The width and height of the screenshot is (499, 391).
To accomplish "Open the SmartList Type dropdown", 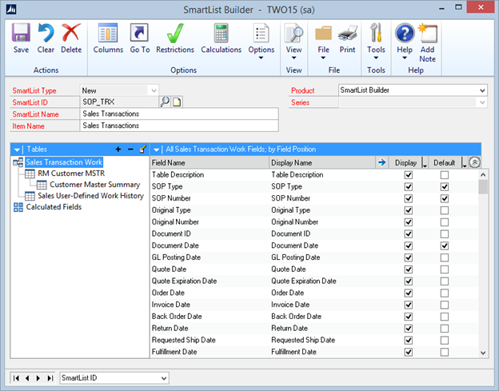I will pyautogui.click(x=154, y=90).
